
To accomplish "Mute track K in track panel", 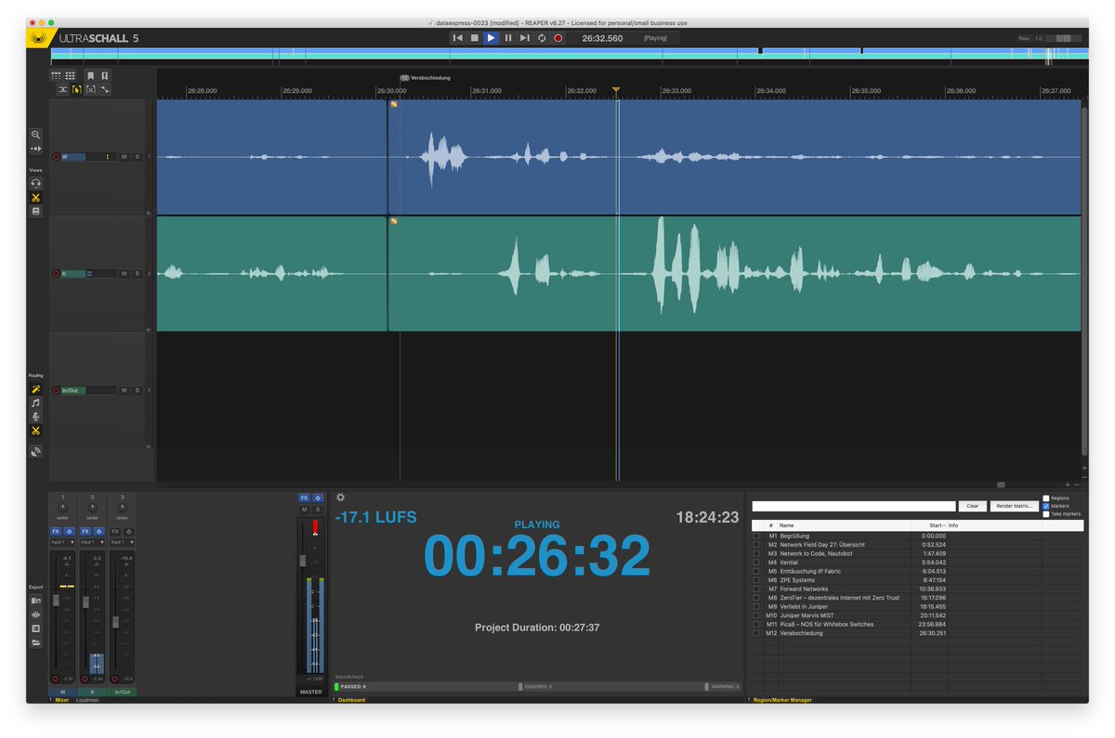I will (124, 274).
